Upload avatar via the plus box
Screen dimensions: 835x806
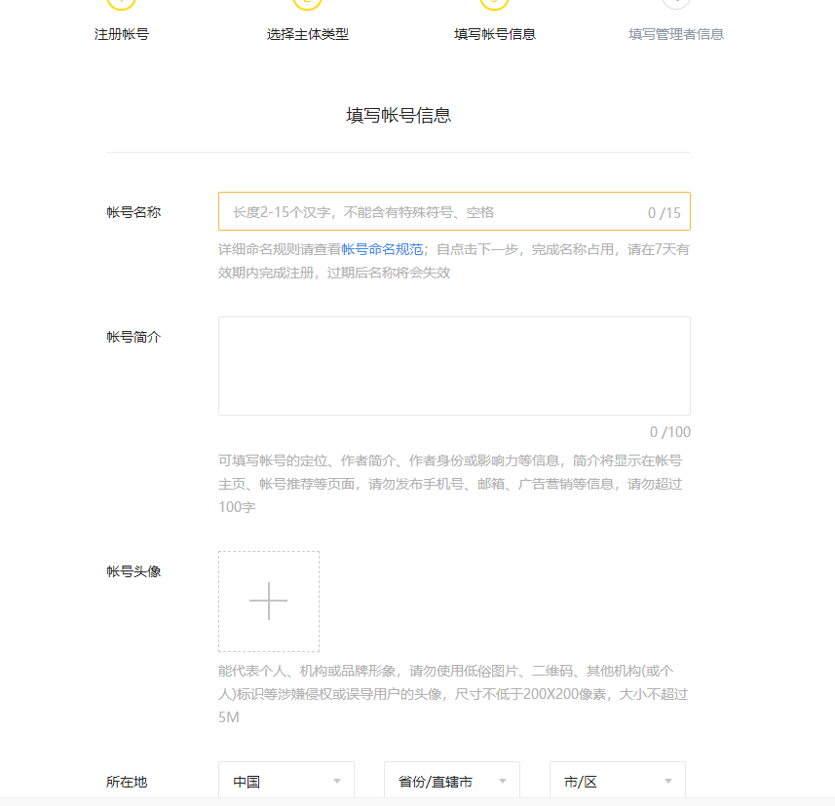(269, 602)
